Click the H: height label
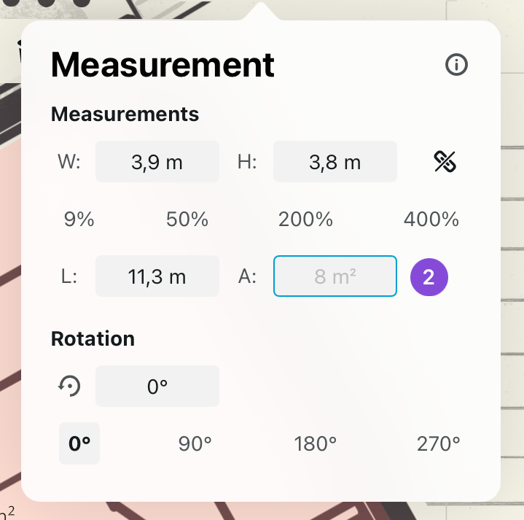The image size is (524, 520). pos(247,162)
